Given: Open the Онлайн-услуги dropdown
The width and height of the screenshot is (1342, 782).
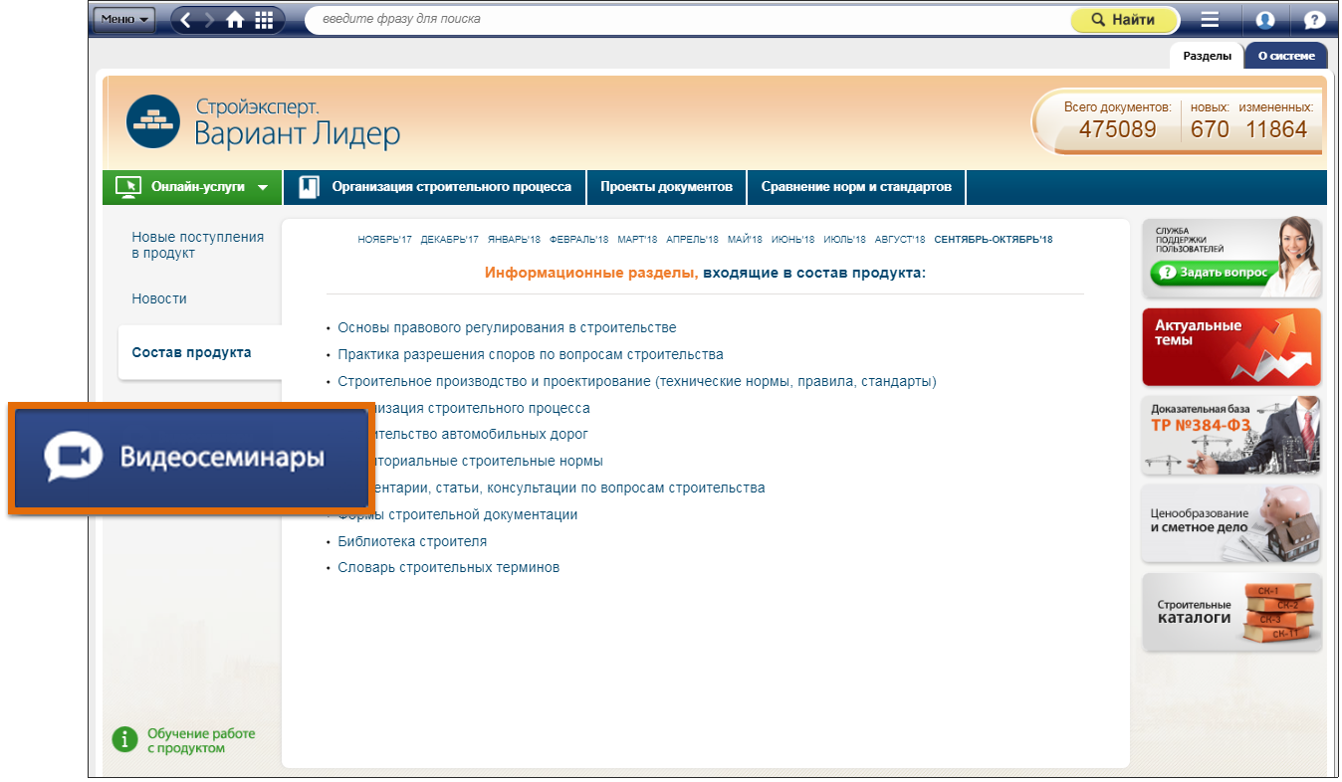Looking at the screenshot, I should pyautogui.click(x=193, y=187).
